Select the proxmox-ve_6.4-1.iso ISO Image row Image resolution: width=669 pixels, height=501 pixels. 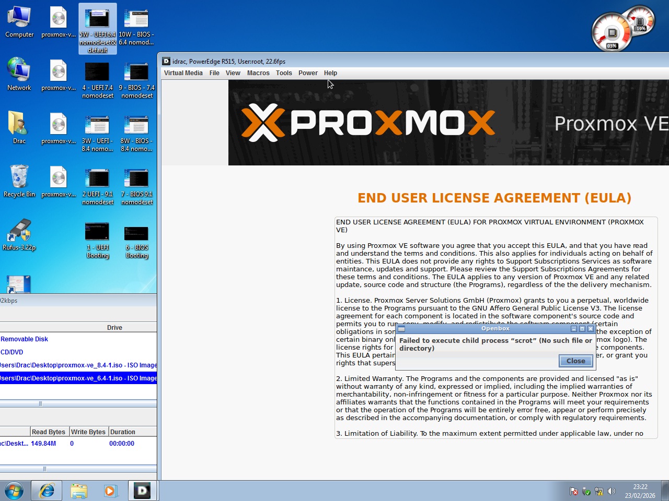click(78, 378)
